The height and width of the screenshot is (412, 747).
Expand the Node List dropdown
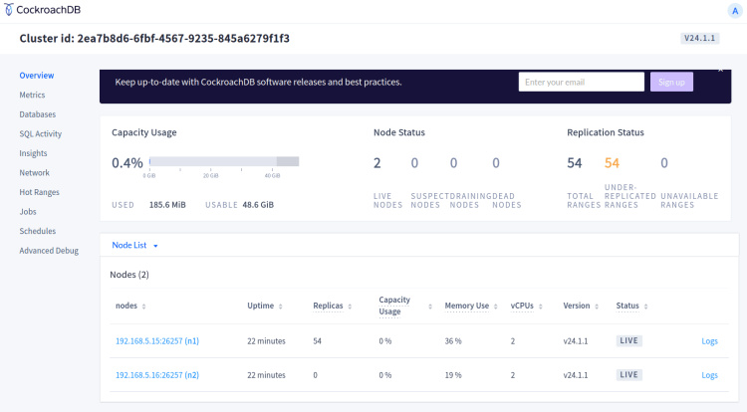click(135, 245)
